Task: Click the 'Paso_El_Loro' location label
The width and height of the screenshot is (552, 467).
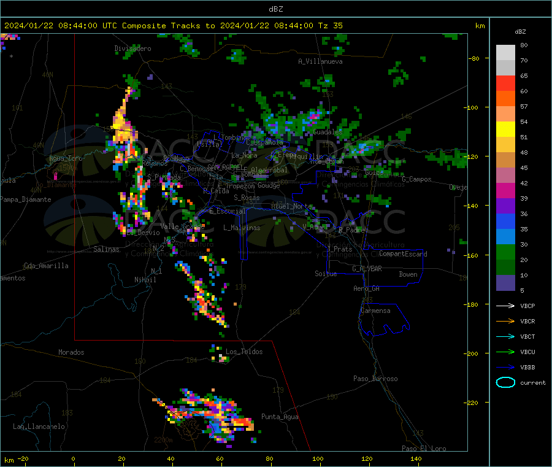Action: [424, 449]
